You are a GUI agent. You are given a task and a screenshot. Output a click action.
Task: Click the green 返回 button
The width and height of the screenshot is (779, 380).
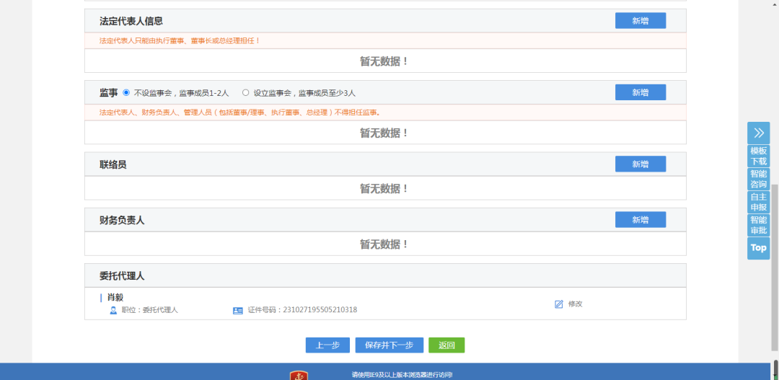[x=446, y=345]
